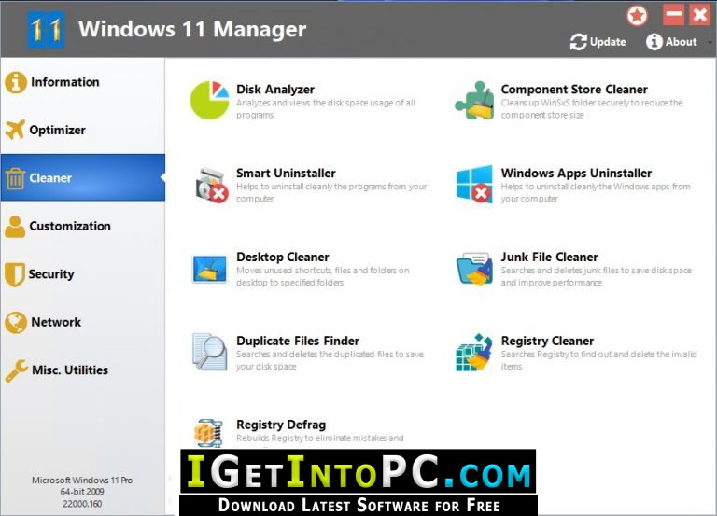717x516 pixels.
Task: Open the Disk Analyzer title link
Action: (x=275, y=90)
